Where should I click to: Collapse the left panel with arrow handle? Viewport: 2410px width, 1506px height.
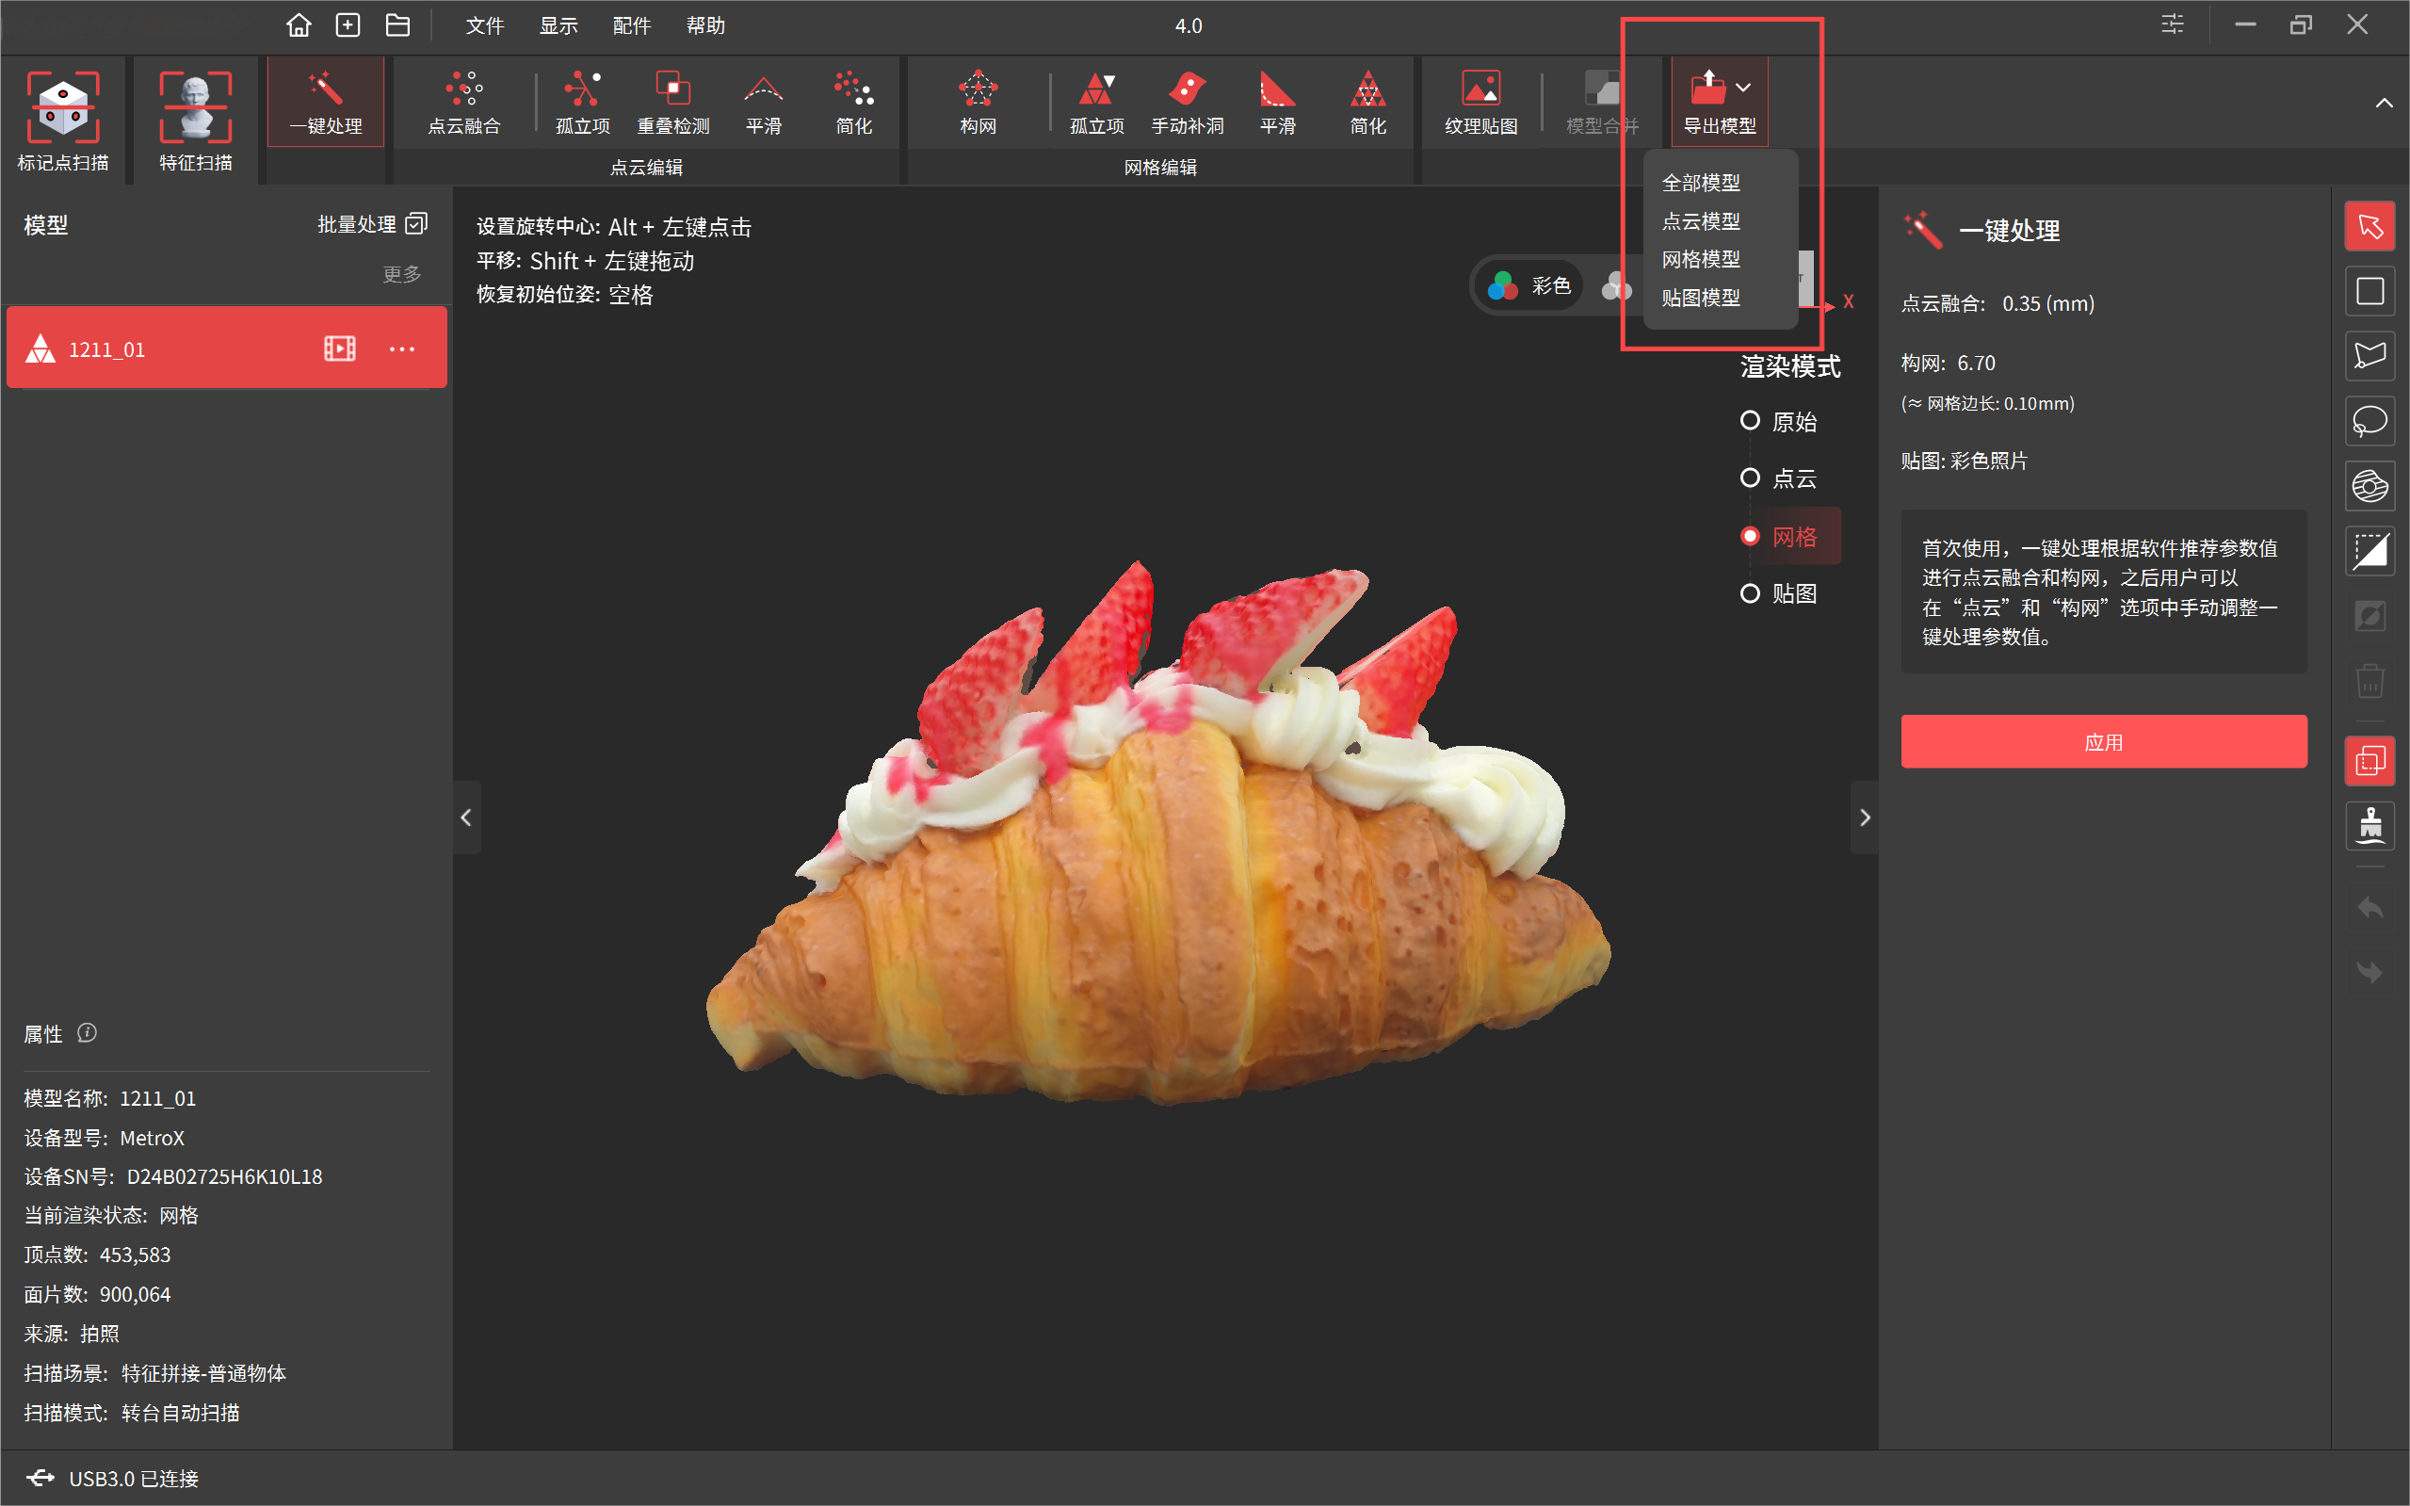pyautogui.click(x=466, y=818)
